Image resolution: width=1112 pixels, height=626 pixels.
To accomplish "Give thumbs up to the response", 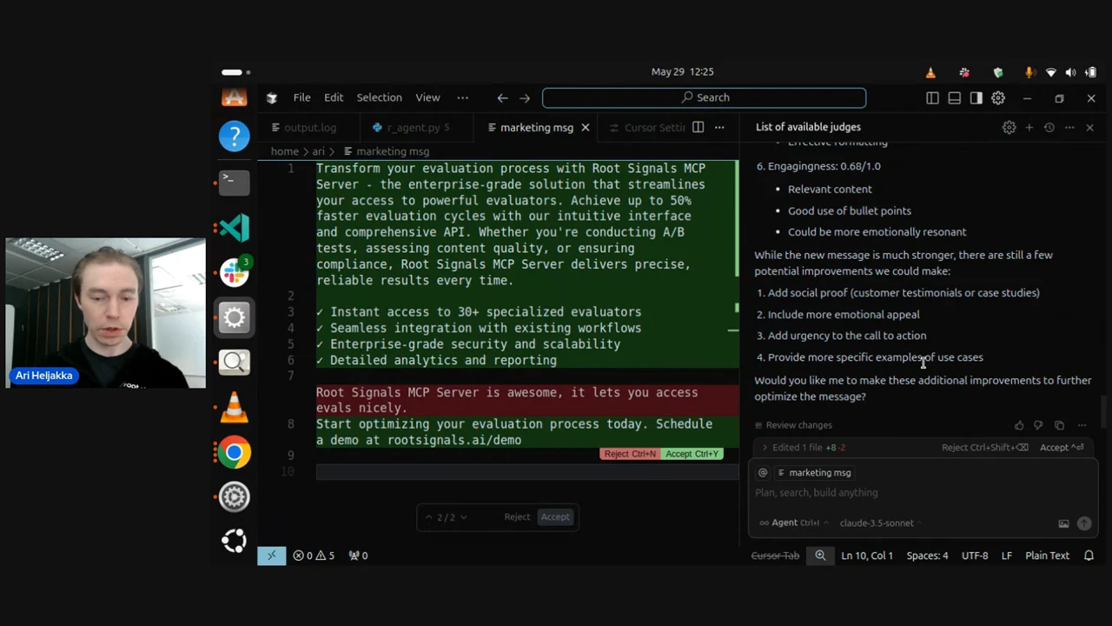I will (x=1019, y=425).
